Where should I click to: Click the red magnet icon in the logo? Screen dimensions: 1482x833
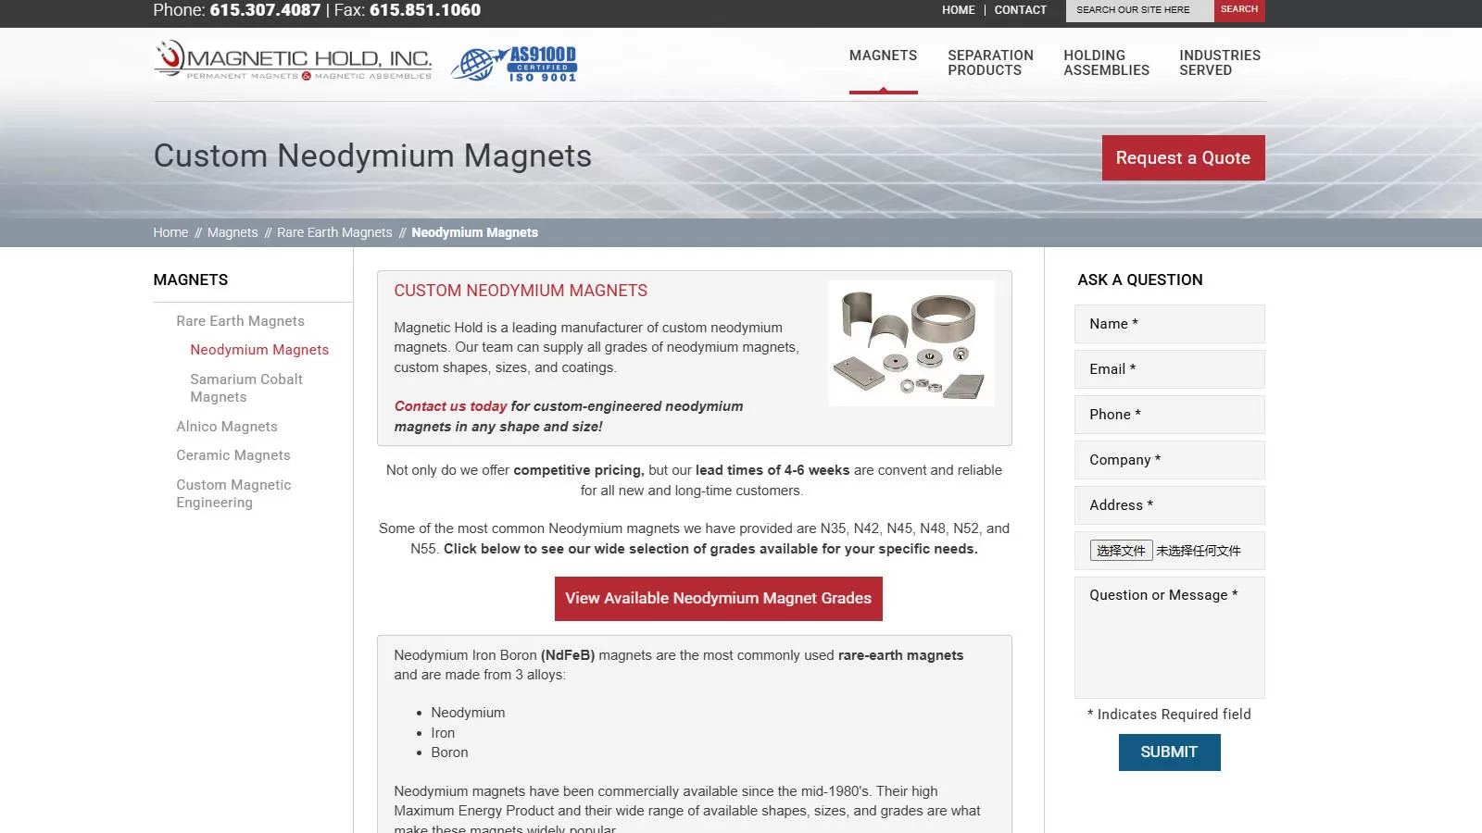coord(170,57)
